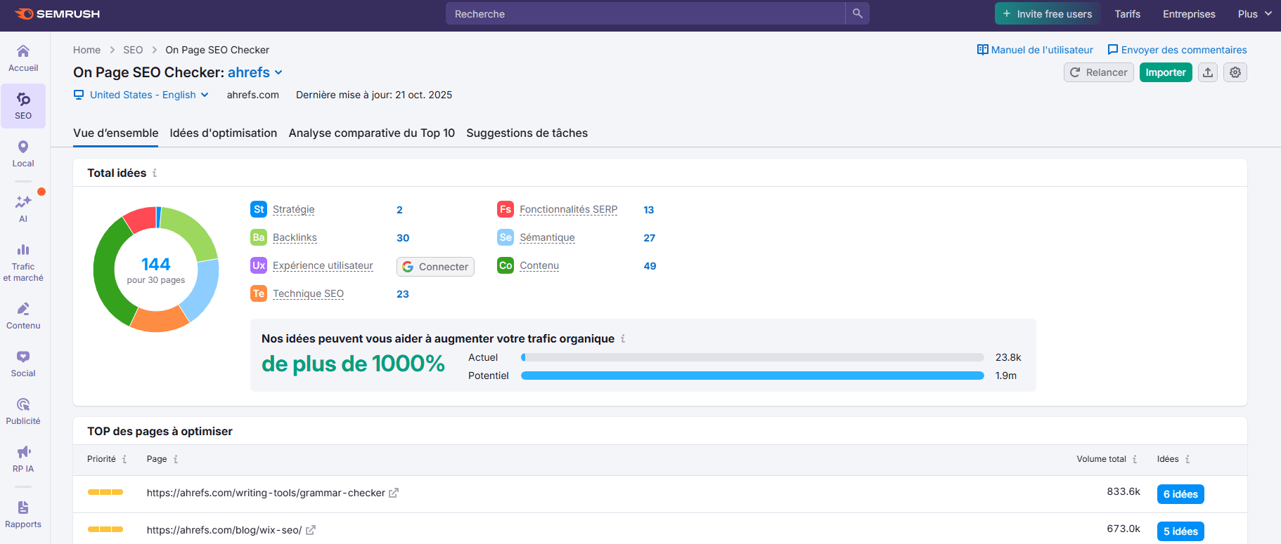The height and width of the screenshot is (544, 1281).
Task: Switch to Analyse comparative du Top 10 tab
Action: (x=372, y=133)
